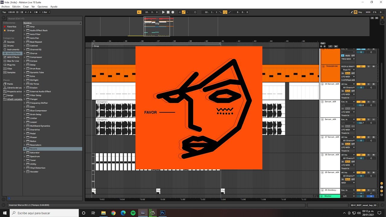Toggle the Automation Arm button
This screenshot has width=386, height=217.
click(x=184, y=12)
